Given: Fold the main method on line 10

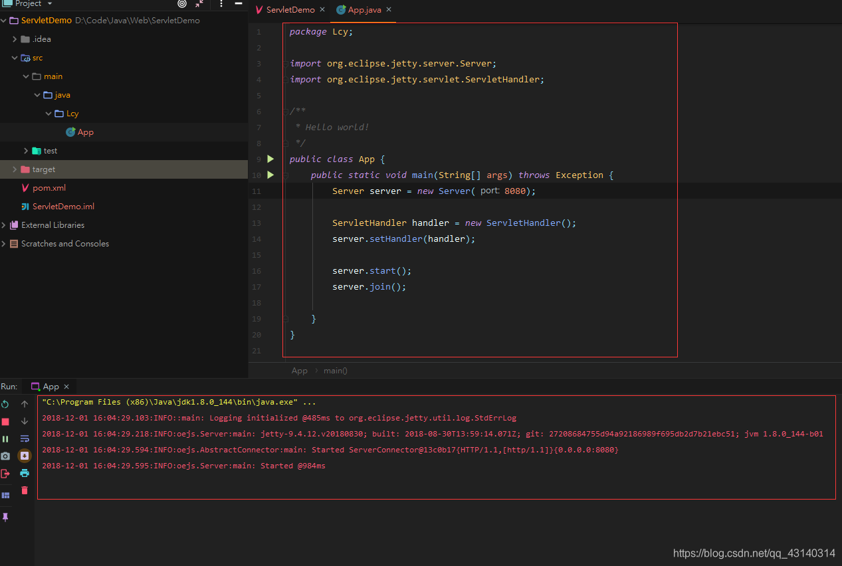Looking at the screenshot, I should click(286, 175).
